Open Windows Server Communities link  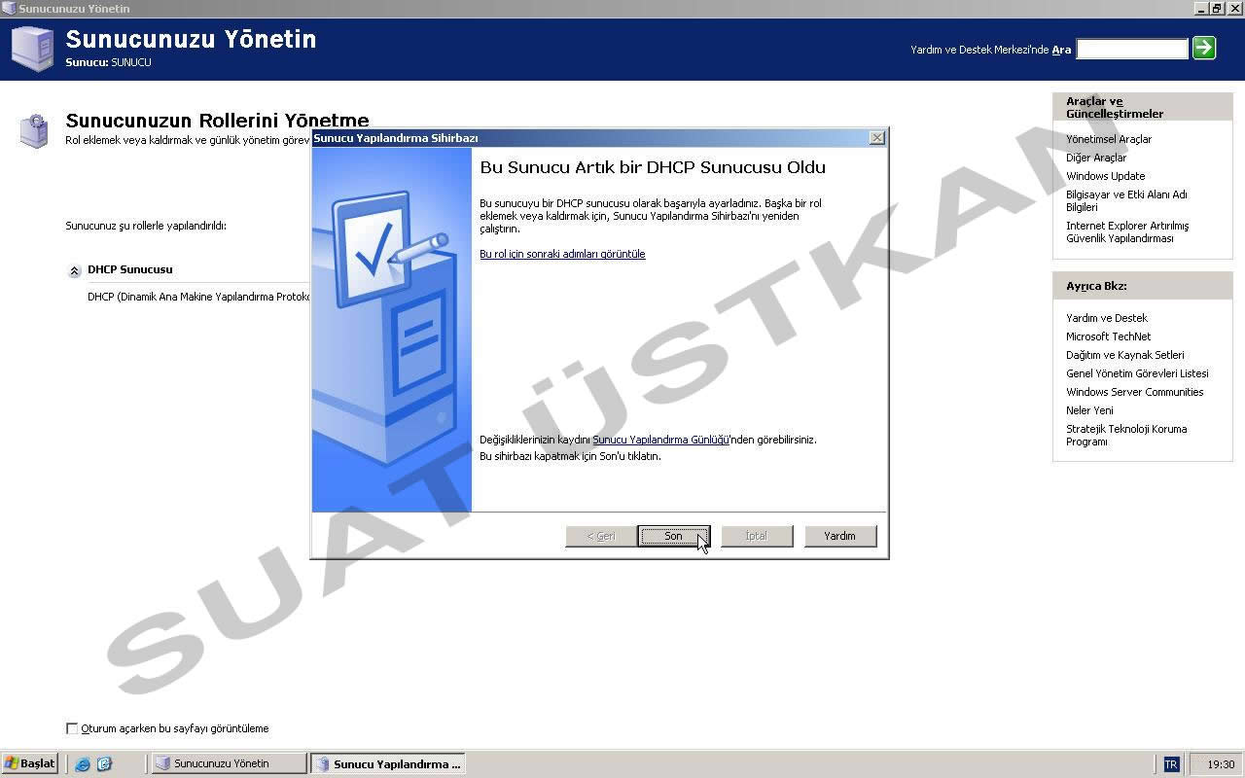coord(1134,392)
